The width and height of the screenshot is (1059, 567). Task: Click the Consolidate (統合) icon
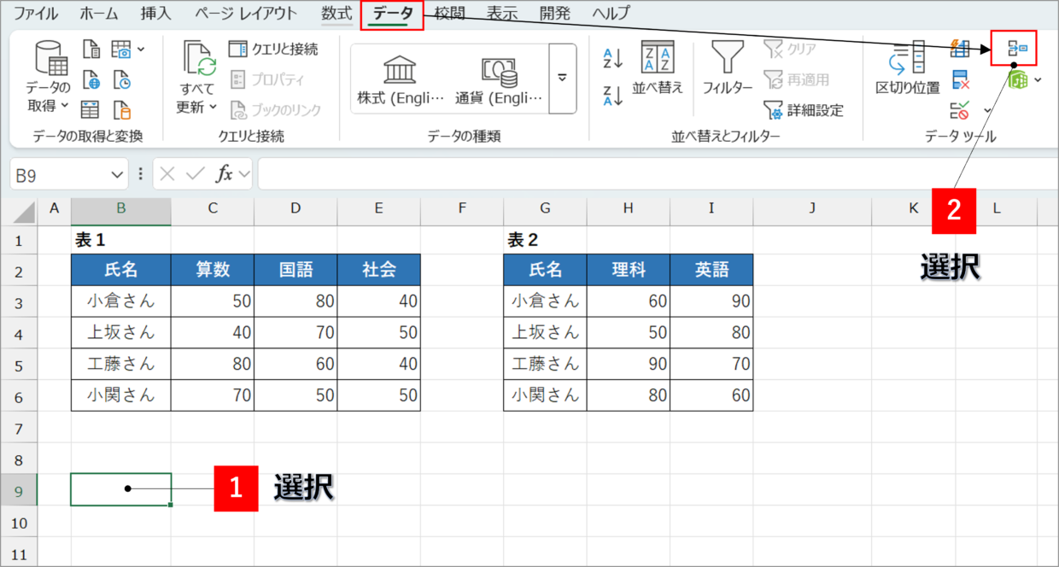(x=1015, y=48)
